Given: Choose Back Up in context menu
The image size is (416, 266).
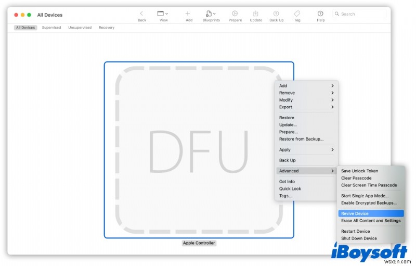Looking at the screenshot, I should [307, 161].
